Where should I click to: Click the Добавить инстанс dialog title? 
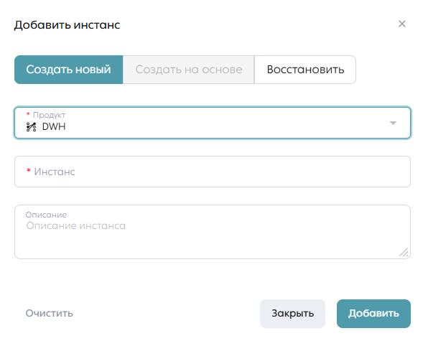(x=68, y=25)
